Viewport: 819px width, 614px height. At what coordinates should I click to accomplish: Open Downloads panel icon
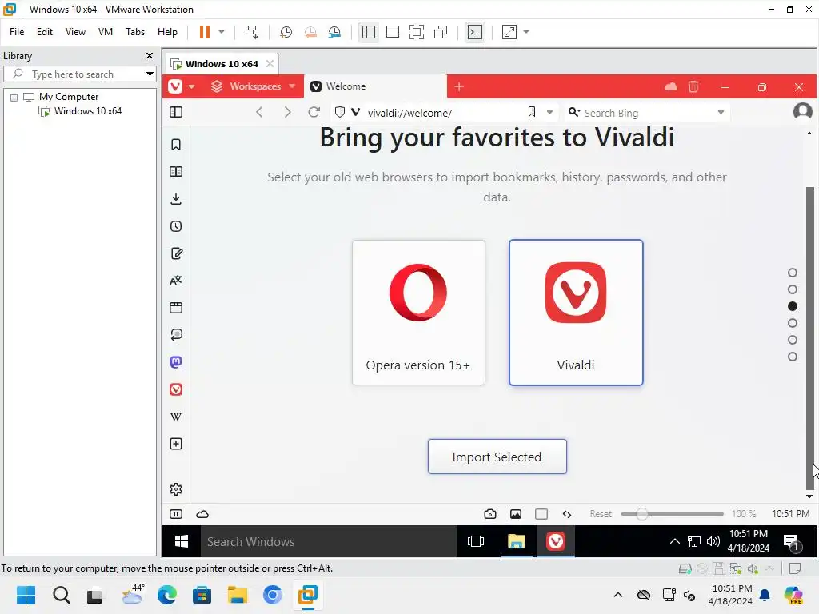tap(176, 199)
